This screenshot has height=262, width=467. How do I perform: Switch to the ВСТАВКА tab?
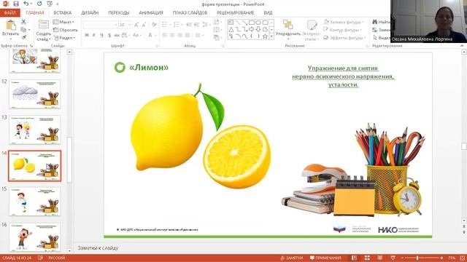(63, 13)
